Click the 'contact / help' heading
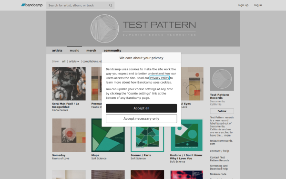 [x=219, y=151]
